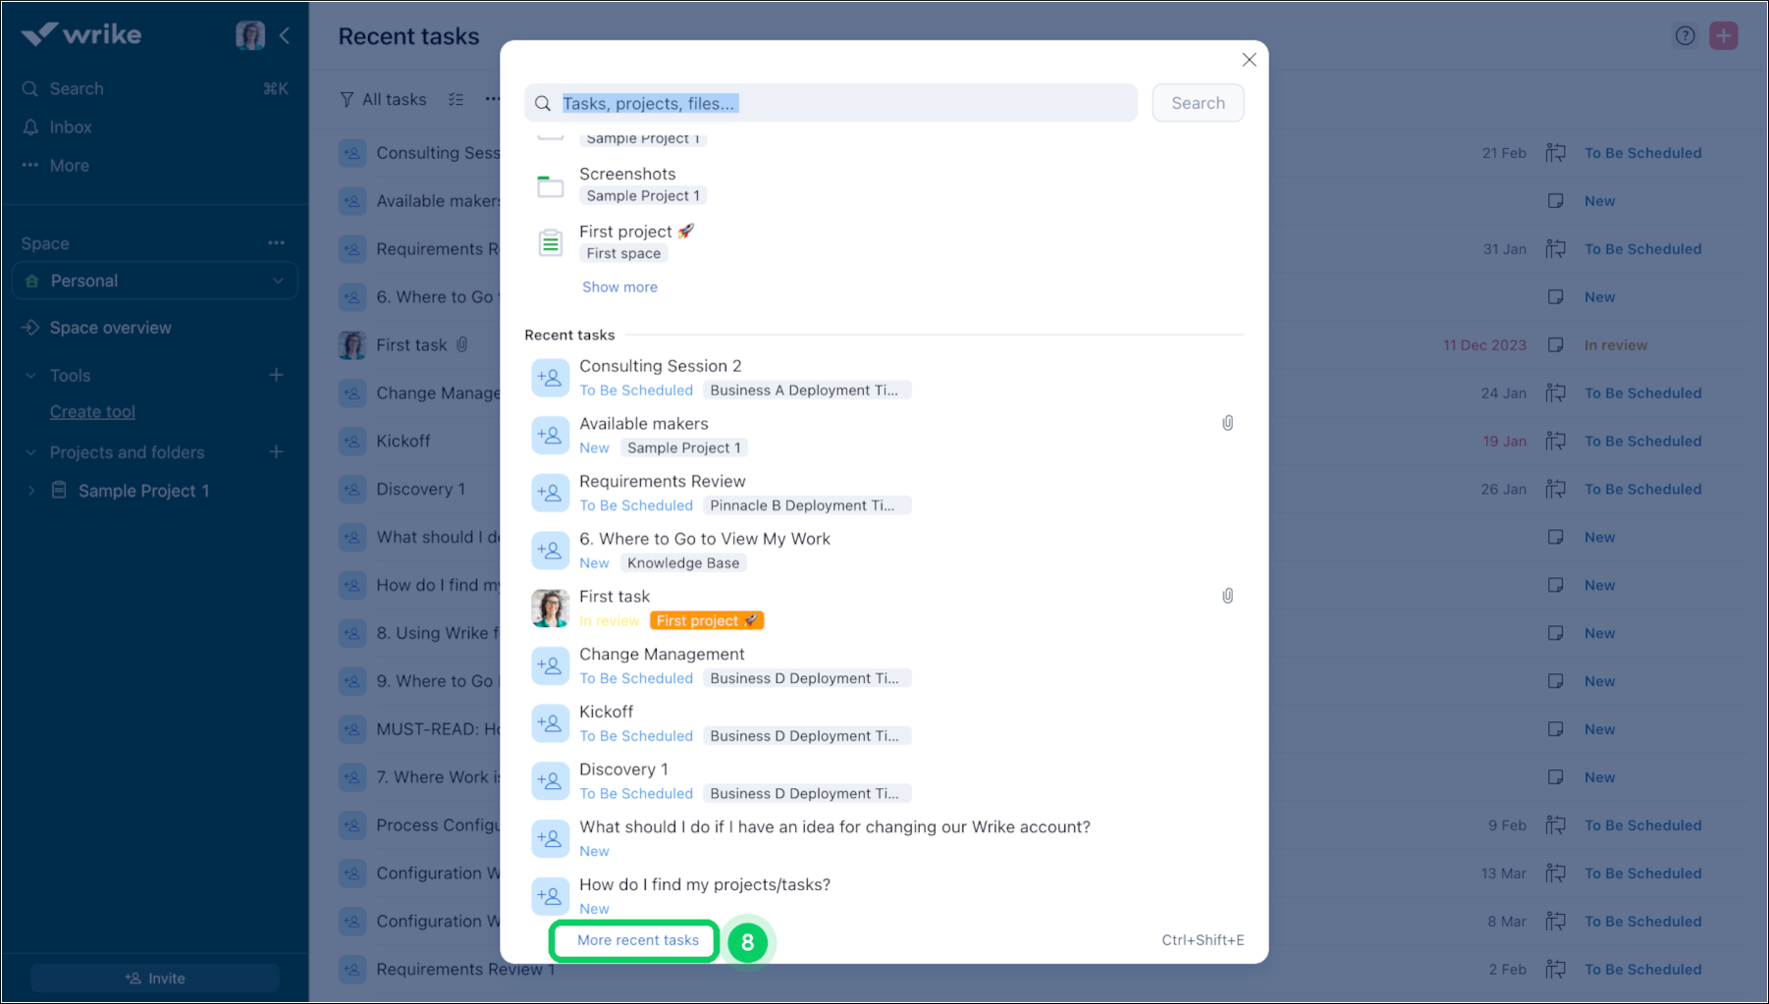This screenshot has height=1004, width=1769.
Task: Click the paperclip icon on First task row
Action: pos(1227,595)
